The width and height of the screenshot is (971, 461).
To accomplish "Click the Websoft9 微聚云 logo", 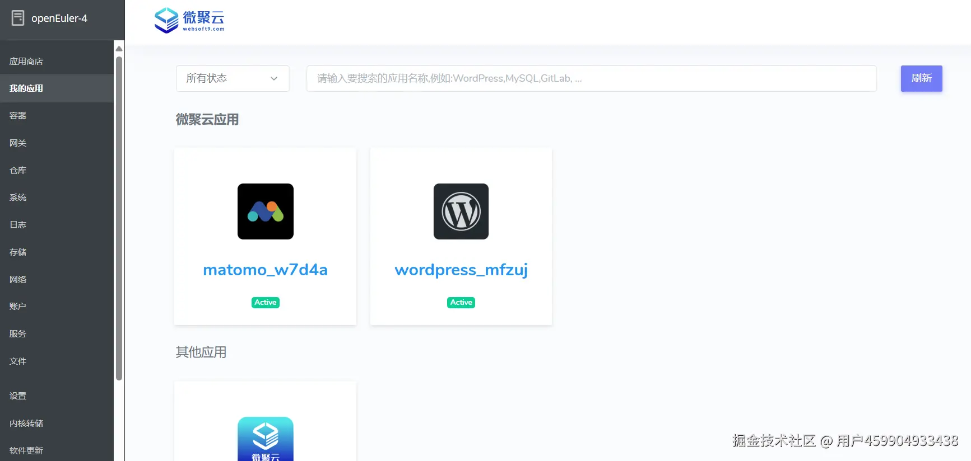I will [189, 20].
